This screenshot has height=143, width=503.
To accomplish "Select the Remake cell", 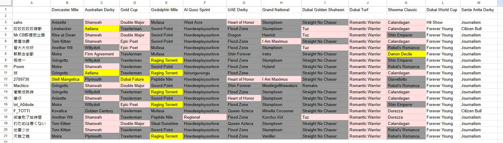I will pyautogui.click(x=325, y=85).
